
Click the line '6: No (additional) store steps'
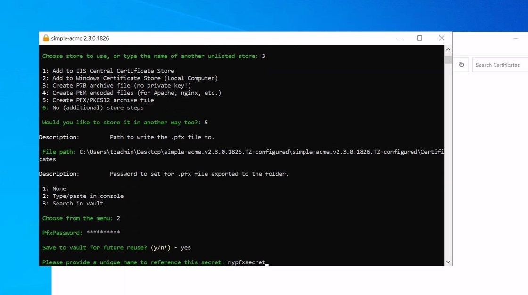click(x=93, y=108)
